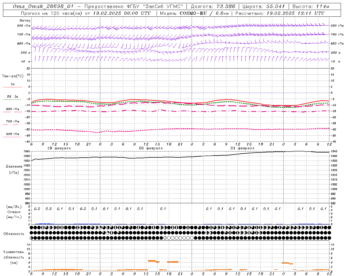
Task: Click the Давление panel label
Action: point(14,167)
